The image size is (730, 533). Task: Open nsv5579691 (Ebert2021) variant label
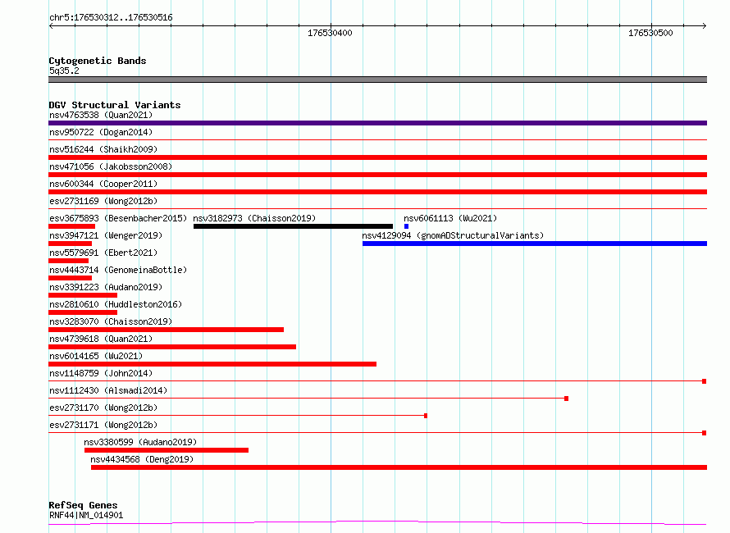103,253
